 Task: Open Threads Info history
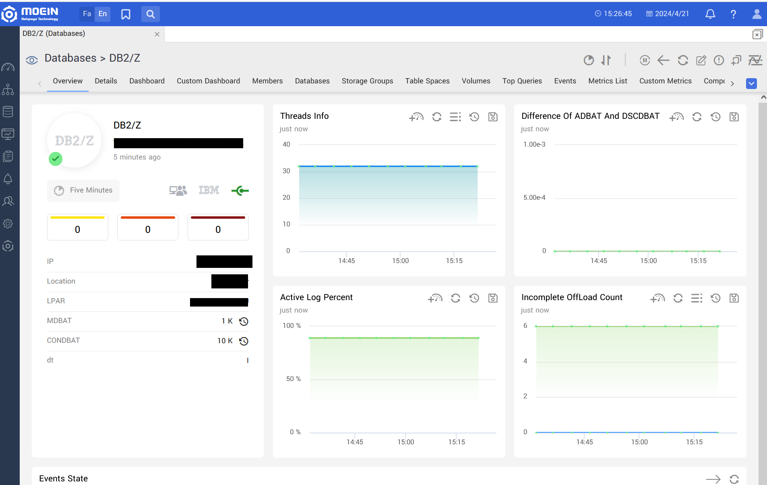pyautogui.click(x=474, y=117)
